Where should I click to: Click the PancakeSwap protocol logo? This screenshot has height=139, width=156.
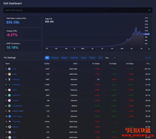[9, 106]
